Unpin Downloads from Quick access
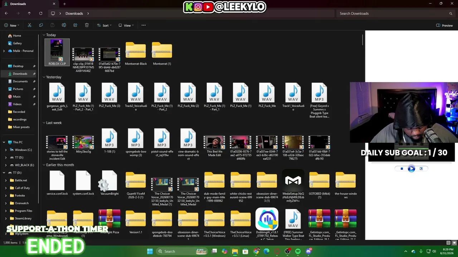 click(x=34, y=74)
